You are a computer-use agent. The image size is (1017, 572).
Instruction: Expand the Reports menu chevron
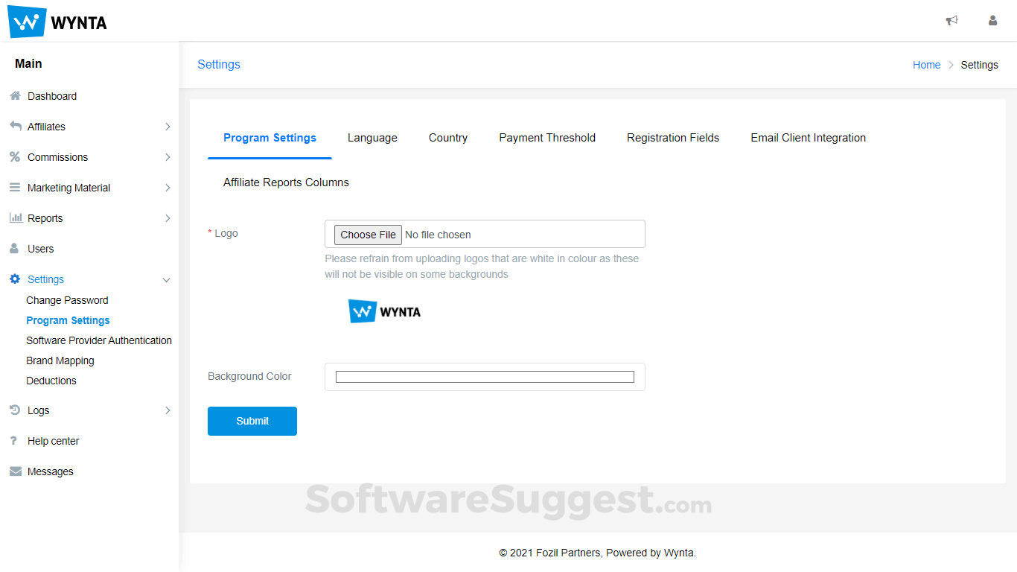(168, 217)
